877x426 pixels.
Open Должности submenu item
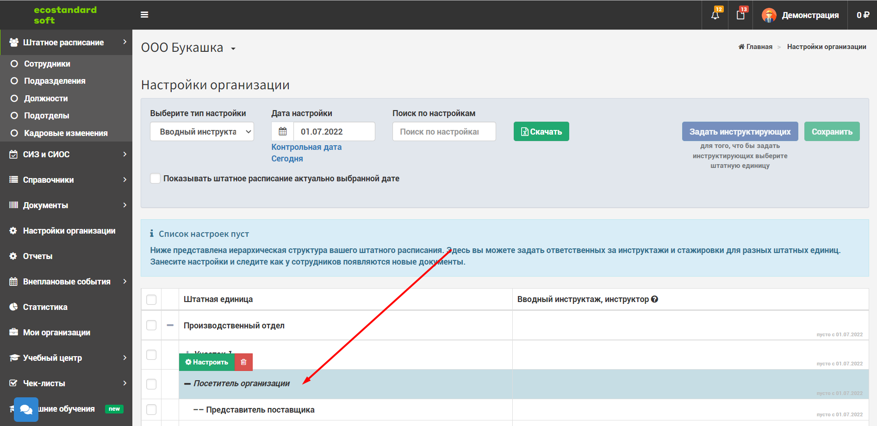(46, 99)
